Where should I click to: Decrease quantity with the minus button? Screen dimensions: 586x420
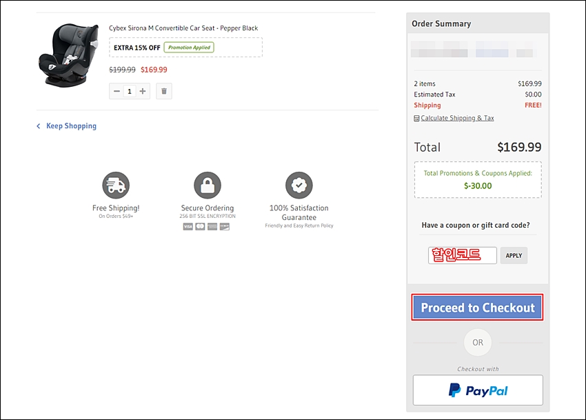[117, 91]
